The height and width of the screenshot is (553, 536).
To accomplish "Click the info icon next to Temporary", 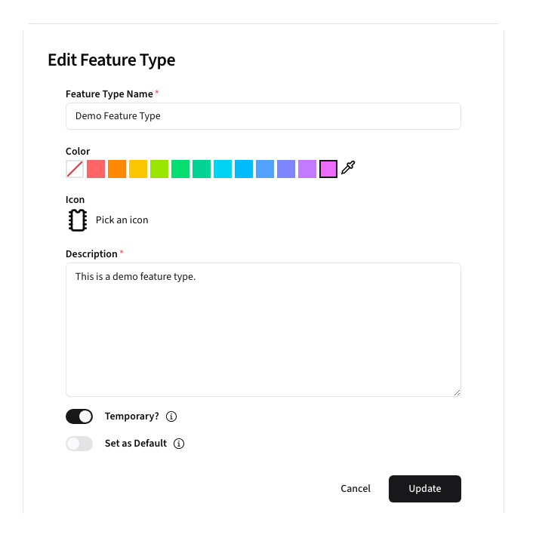I will [171, 416].
